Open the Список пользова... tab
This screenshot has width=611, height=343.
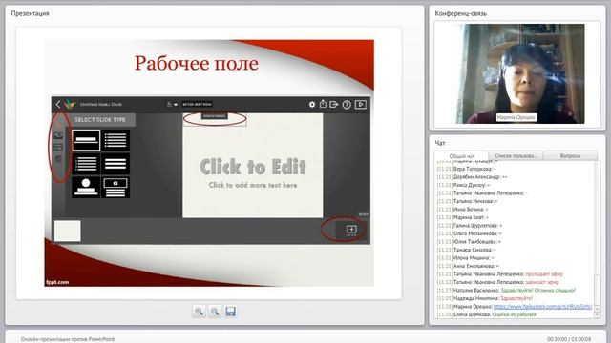click(x=516, y=156)
